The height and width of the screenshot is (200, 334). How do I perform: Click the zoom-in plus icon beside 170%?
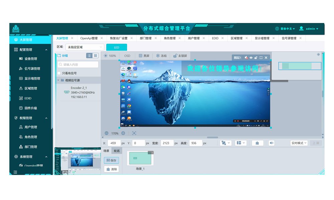(123, 133)
